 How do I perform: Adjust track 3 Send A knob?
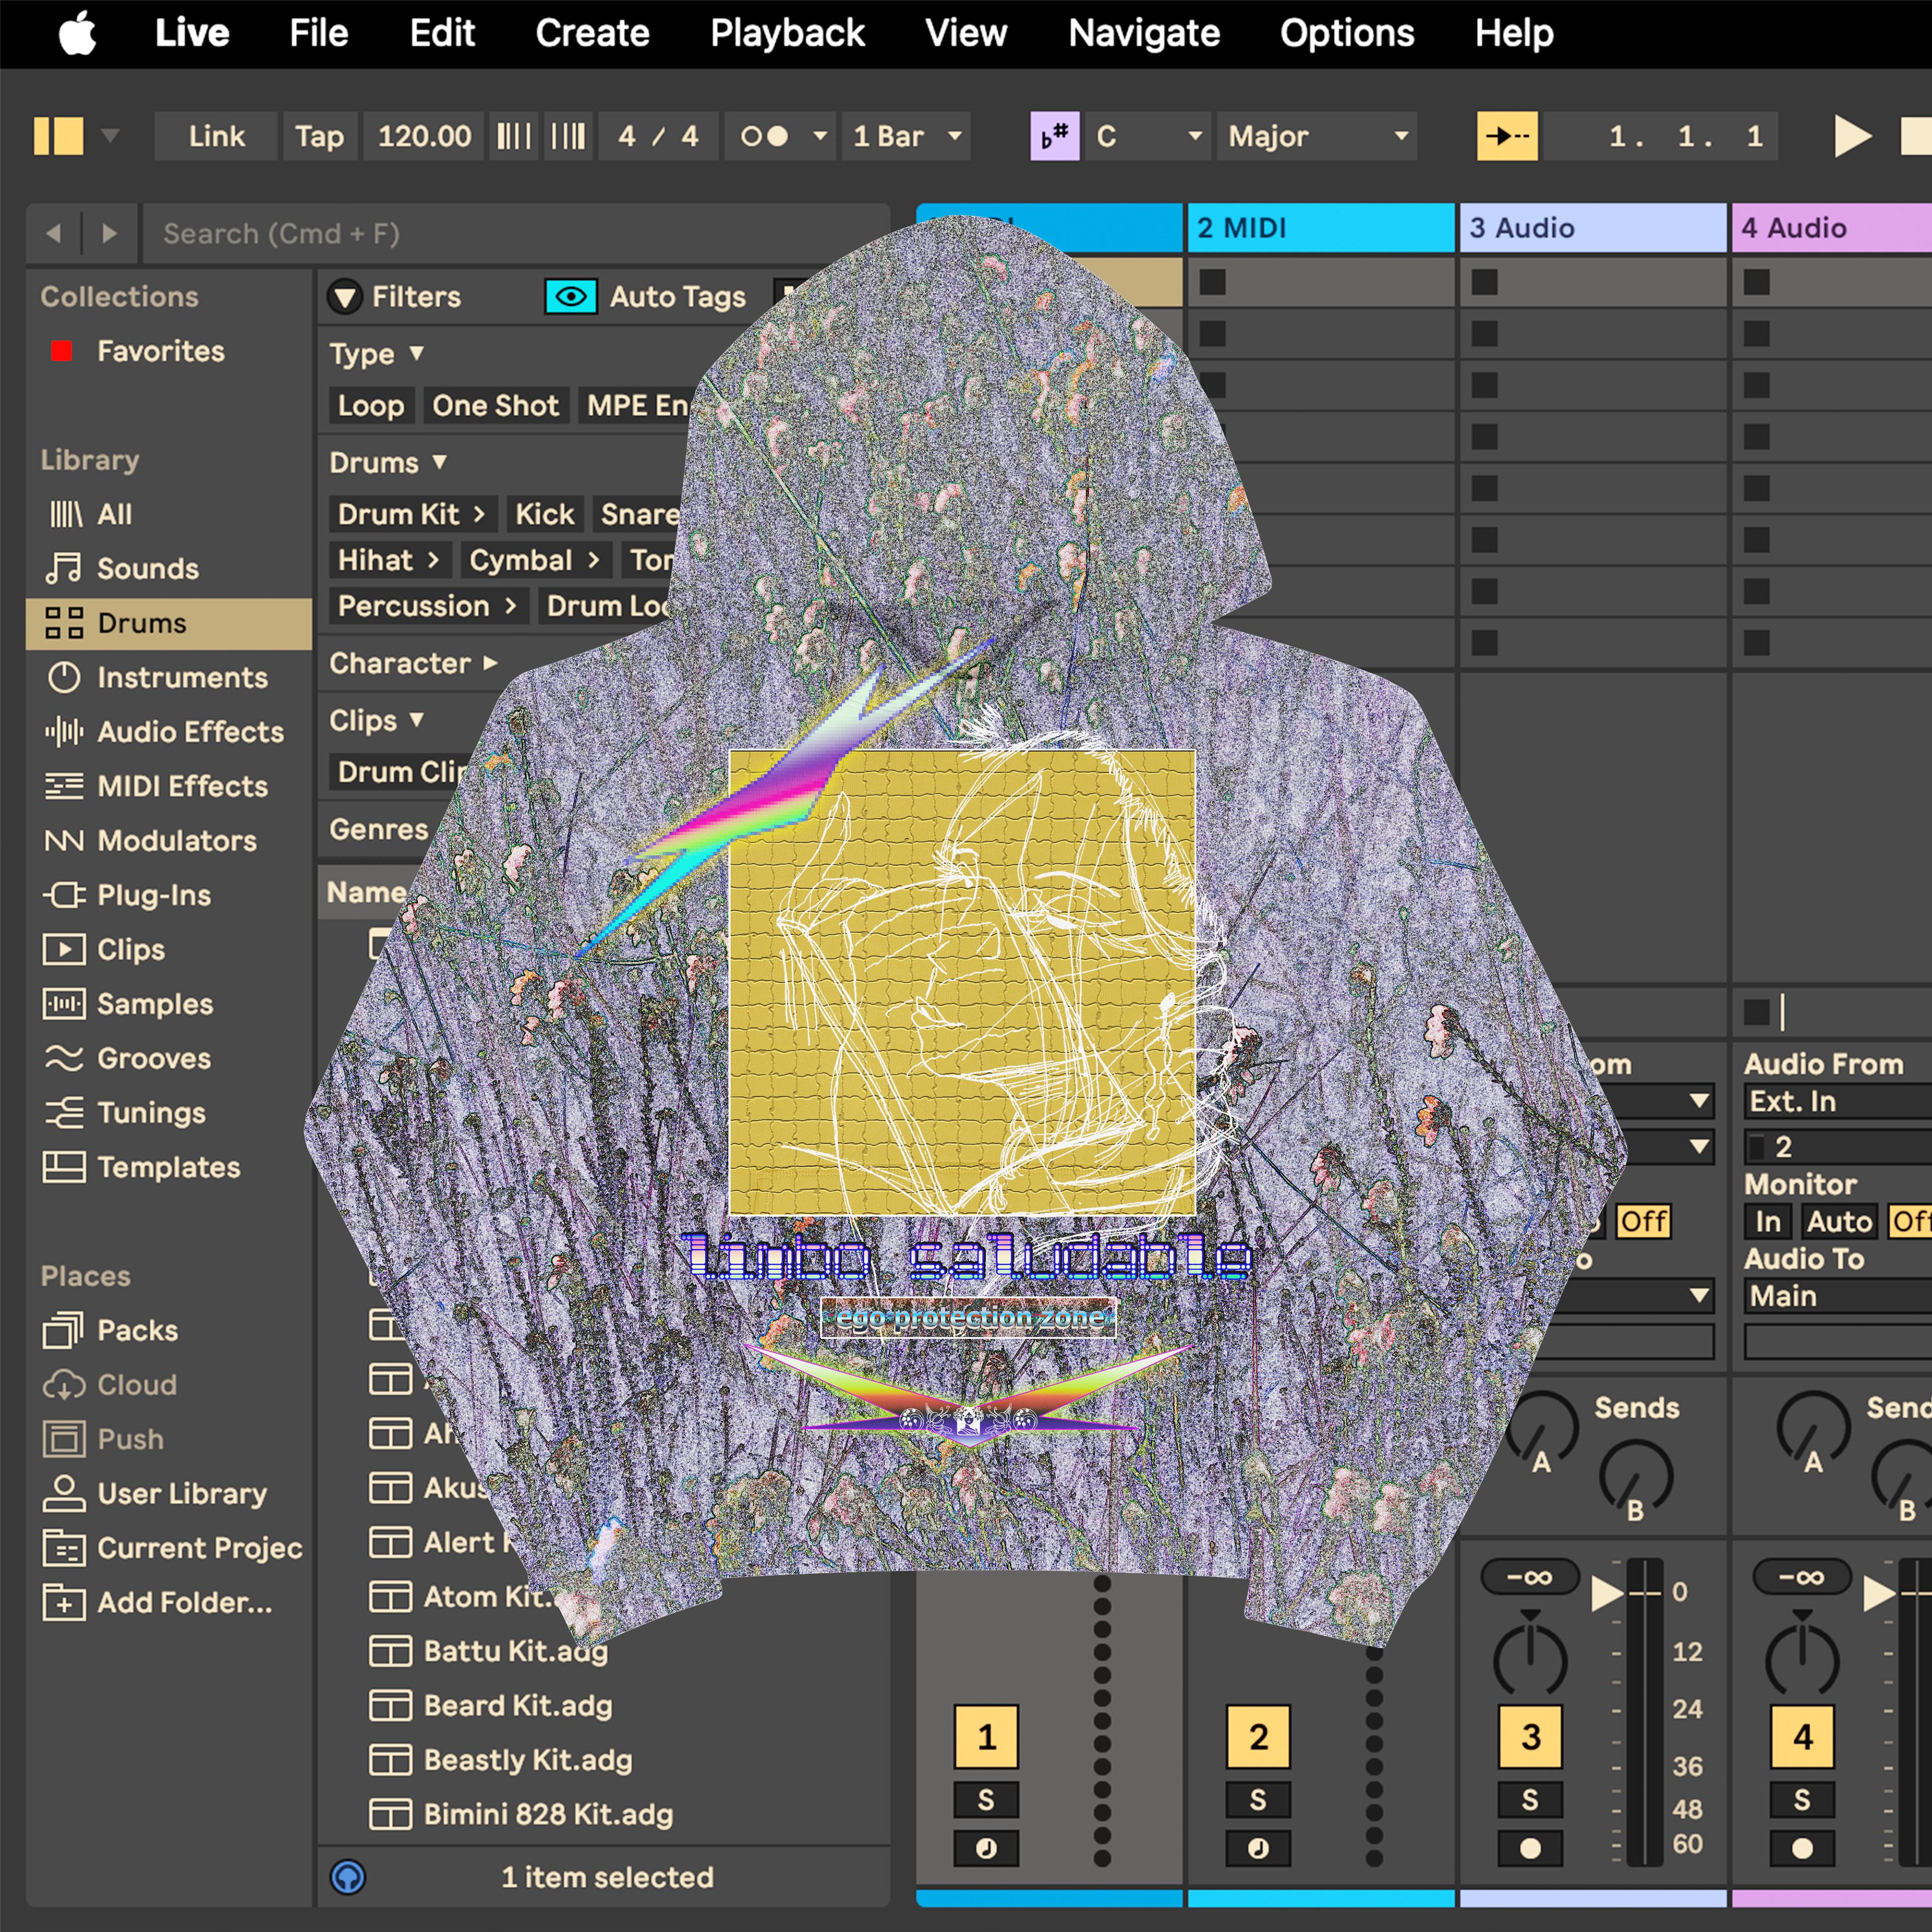tap(1542, 1428)
